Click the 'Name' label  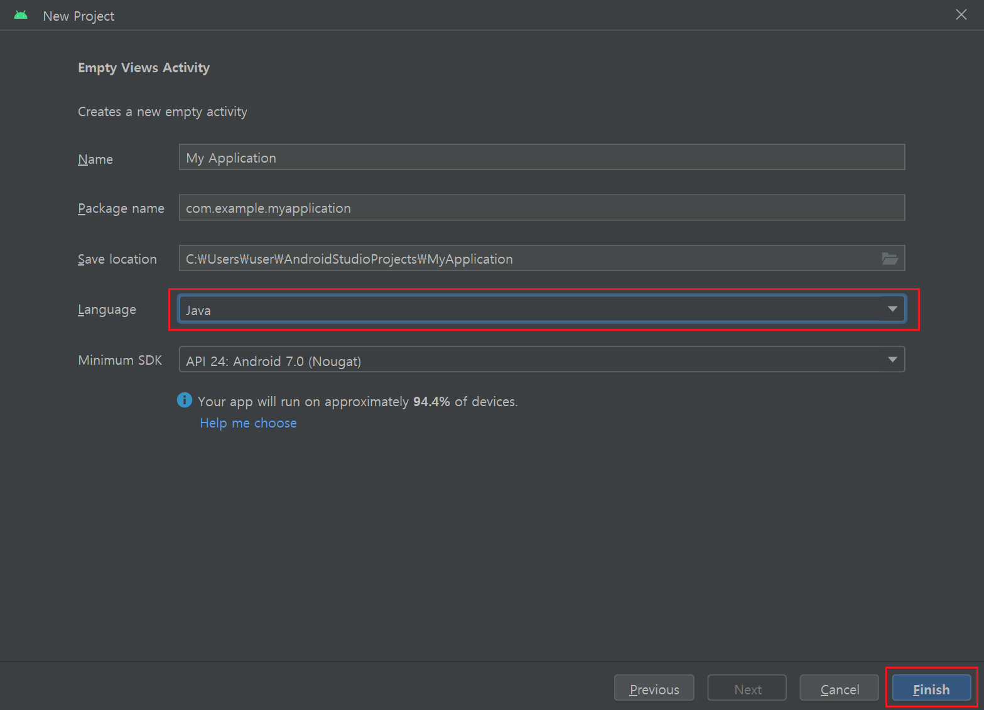point(95,159)
